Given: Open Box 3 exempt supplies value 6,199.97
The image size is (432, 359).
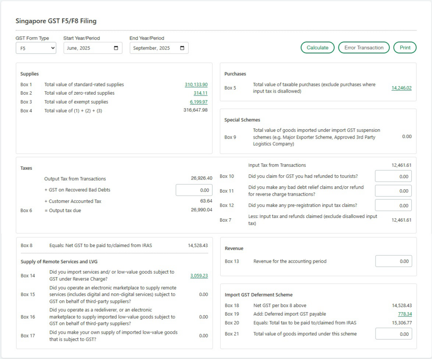Looking at the screenshot, I should pos(198,102).
